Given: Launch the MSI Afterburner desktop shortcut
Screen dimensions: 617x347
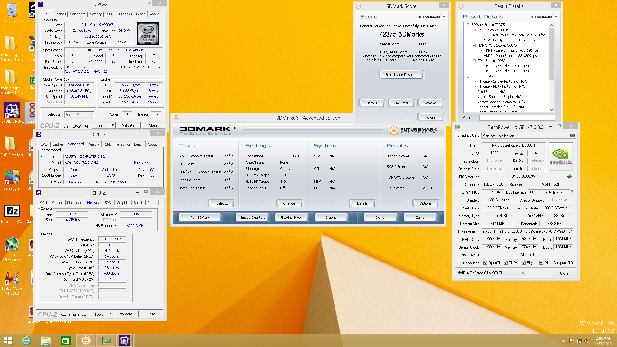Looking at the screenshot, I should pyautogui.click(x=12, y=249).
